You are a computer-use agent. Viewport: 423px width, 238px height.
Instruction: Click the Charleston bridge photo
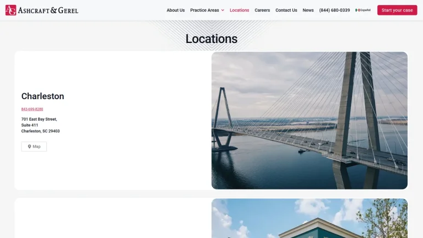tap(310, 120)
